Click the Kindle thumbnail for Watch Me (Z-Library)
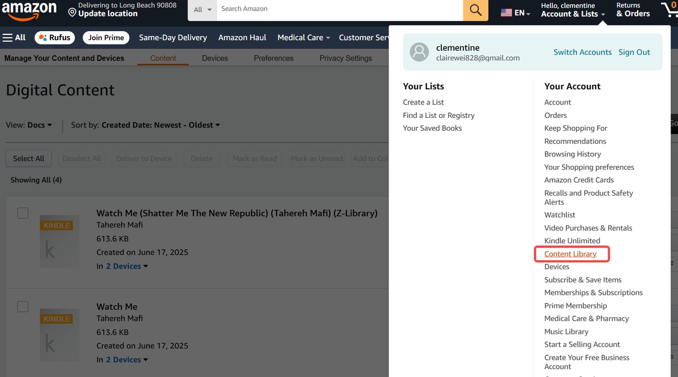Image resolution: width=678 pixels, height=377 pixels. [59, 242]
